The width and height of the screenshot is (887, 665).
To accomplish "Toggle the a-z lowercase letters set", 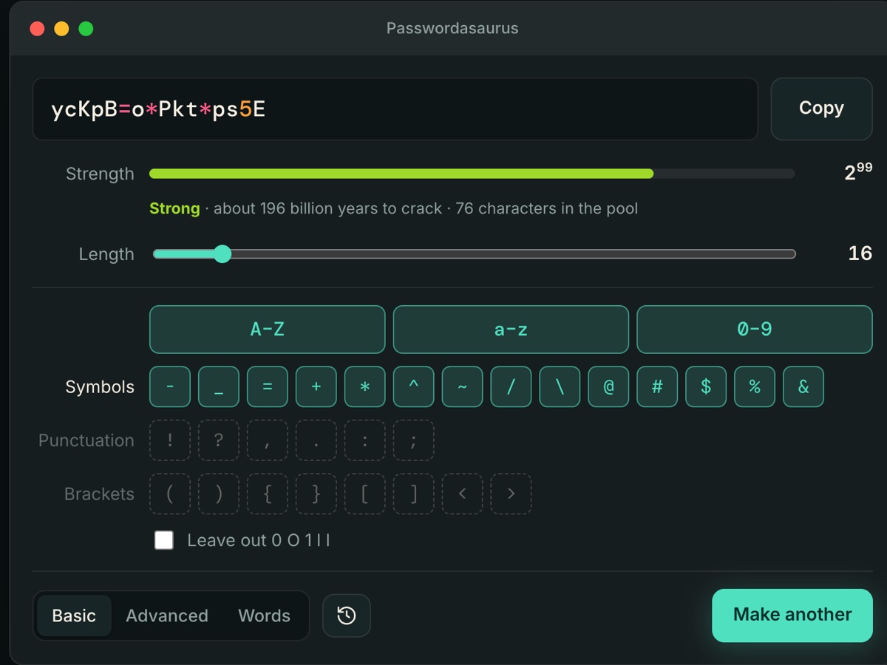I will coord(512,330).
